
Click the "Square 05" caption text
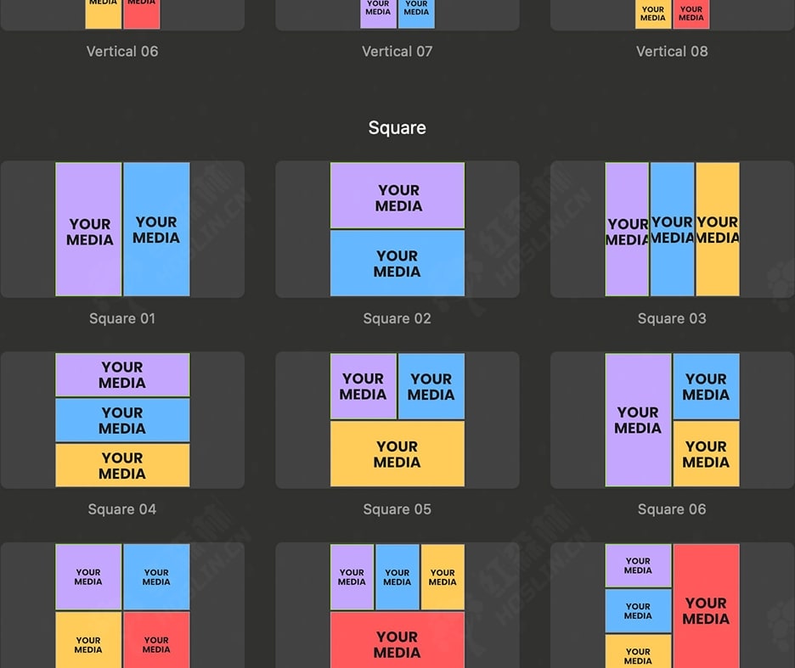click(397, 510)
